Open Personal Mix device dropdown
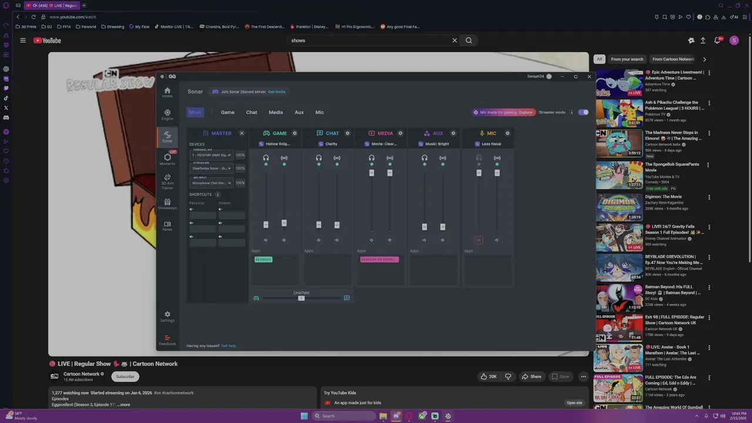This screenshot has width=752, height=423. point(211,155)
